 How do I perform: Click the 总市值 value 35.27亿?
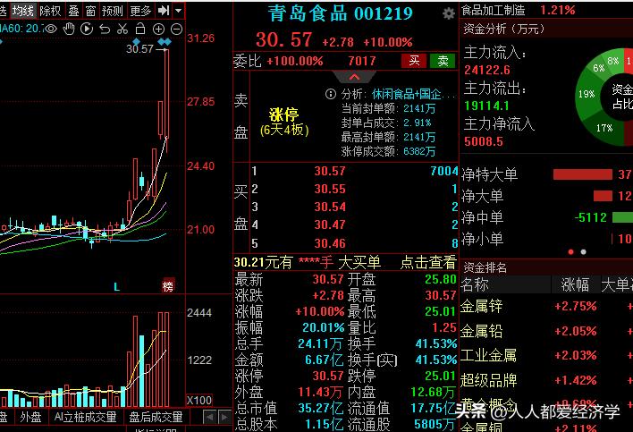[x=321, y=408]
